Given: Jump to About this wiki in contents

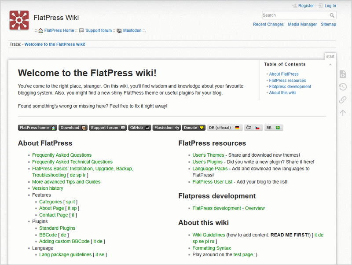Looking at the screenshot, I should [282, 93].
